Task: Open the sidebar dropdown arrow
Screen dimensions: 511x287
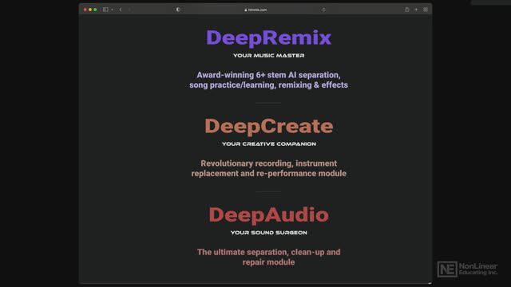Action: pyautogui.click(x=112, y=10)
